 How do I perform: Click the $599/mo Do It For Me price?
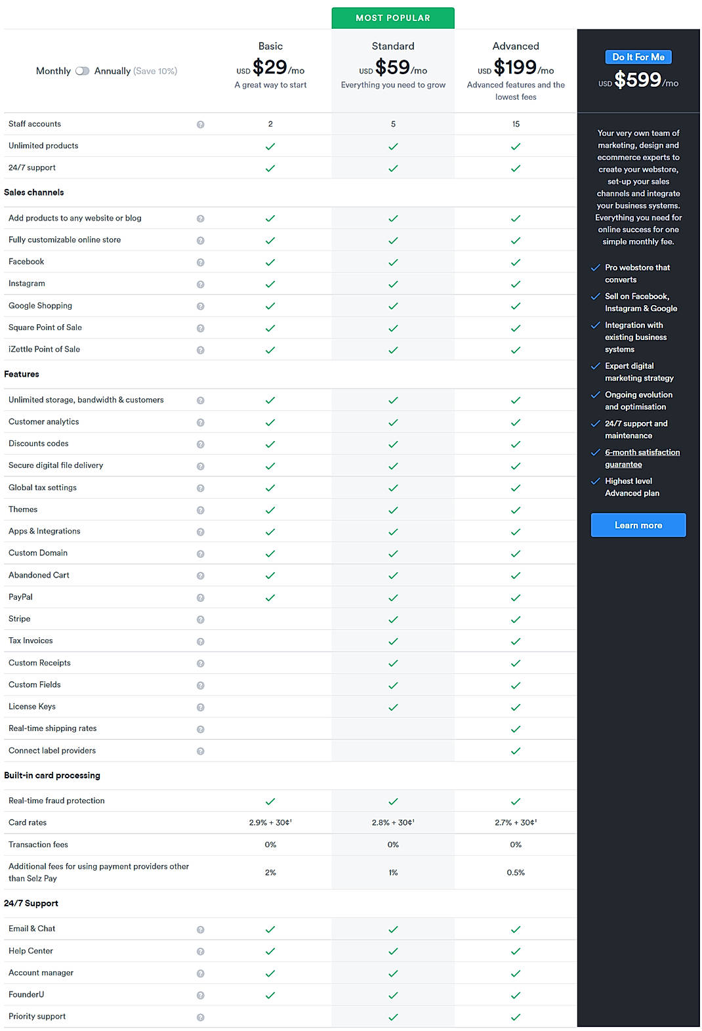point(638,80)
